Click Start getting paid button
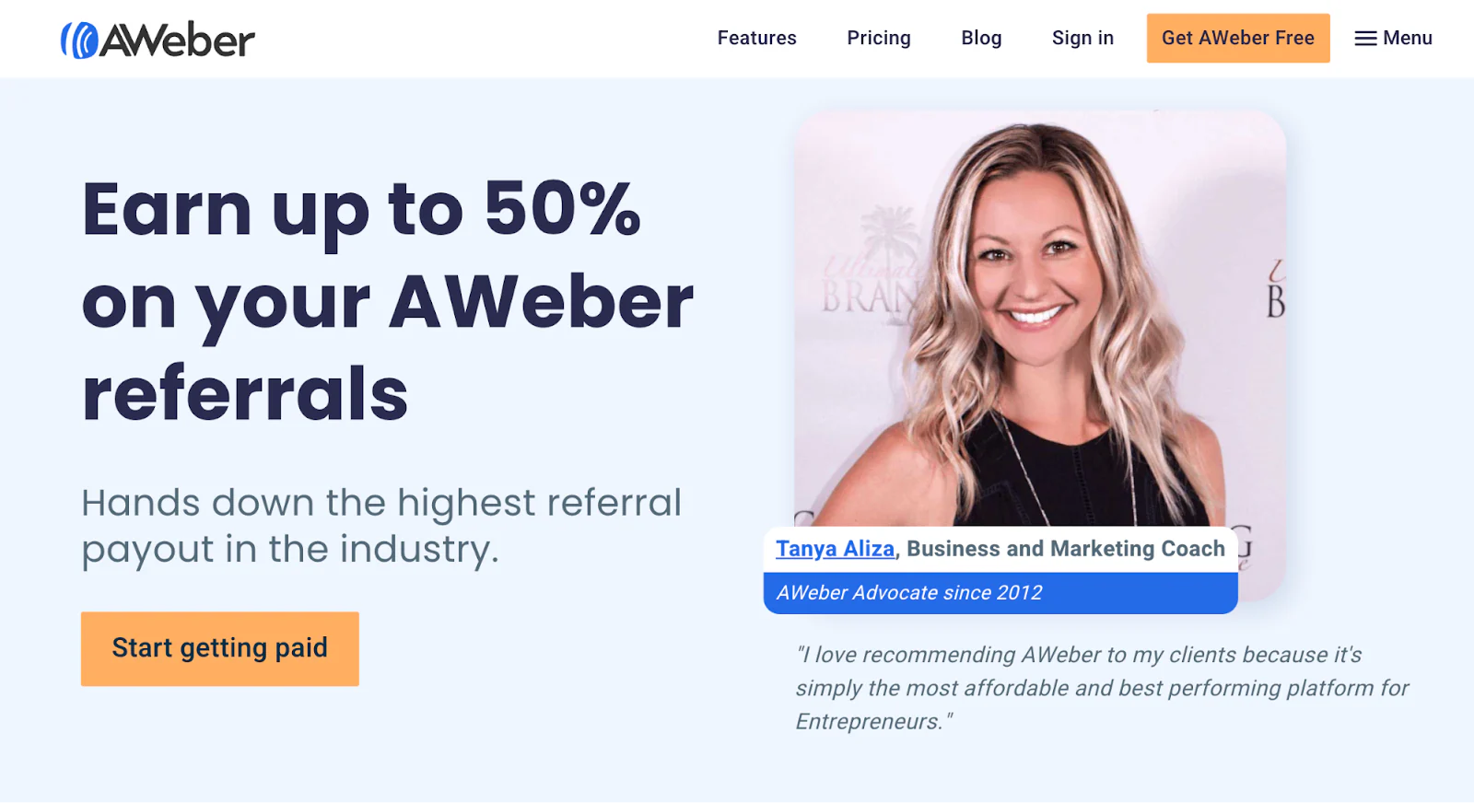This screenshot has height=803, width=1474. [x=219, y=648]
